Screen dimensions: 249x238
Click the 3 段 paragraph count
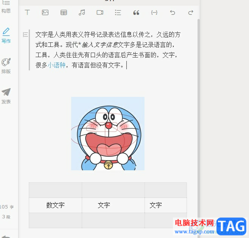coord(6,217)
